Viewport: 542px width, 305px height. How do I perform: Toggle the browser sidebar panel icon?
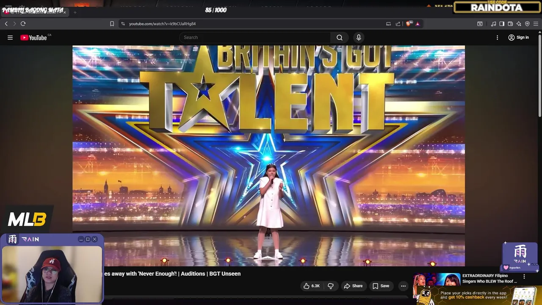502,24
